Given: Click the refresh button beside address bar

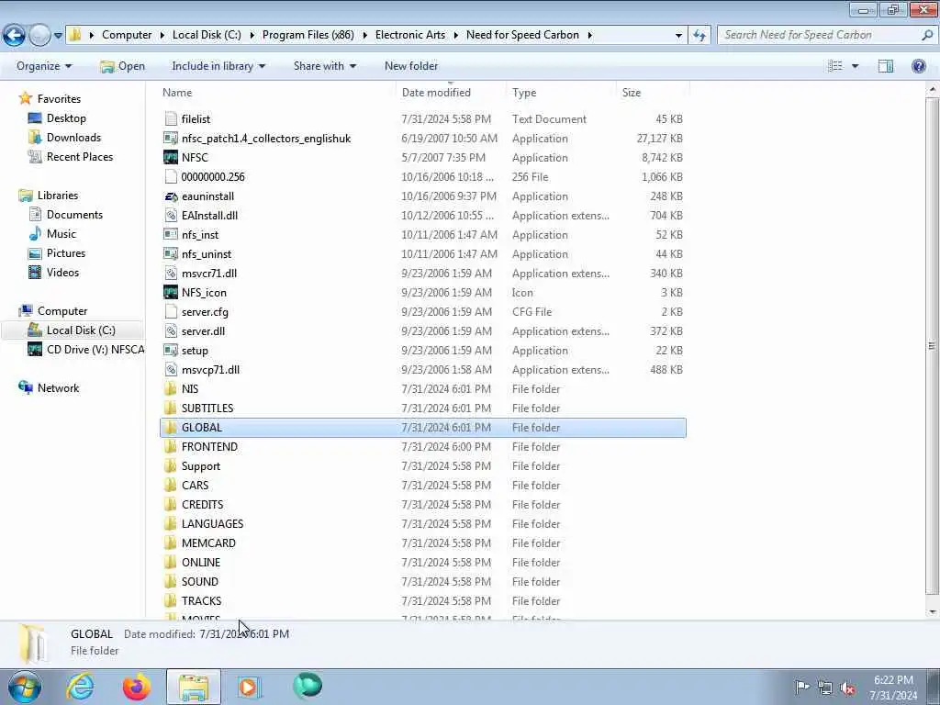Looking at the screenshot, I should point(699,36).
